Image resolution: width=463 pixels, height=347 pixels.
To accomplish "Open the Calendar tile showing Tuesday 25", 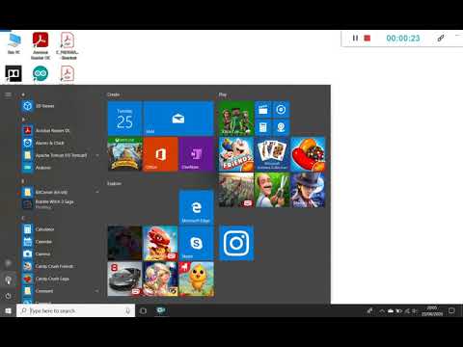I will point(124,119).
